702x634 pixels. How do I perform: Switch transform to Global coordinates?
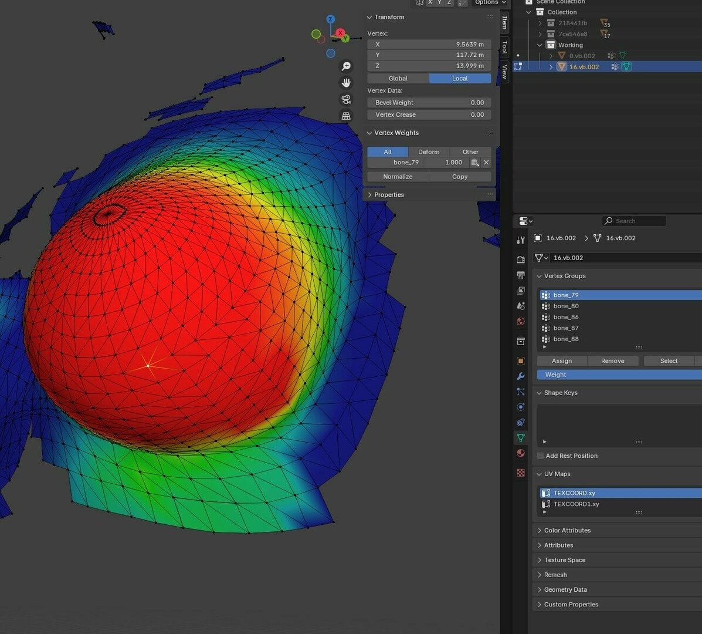click(398, 79)
